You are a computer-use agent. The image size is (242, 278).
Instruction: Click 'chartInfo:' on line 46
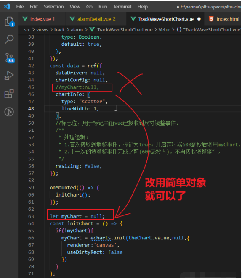(x=70, y=94)
